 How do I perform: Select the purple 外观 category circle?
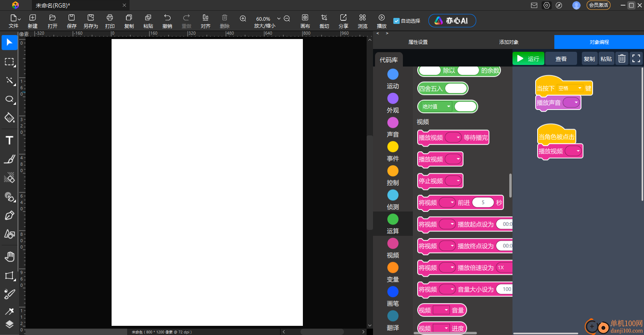tap(393, 98)
